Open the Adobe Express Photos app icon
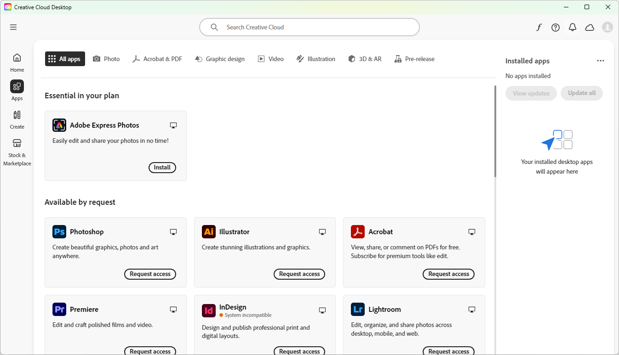The height and width of the screenshot is (355, 619). (x=59, y=125)
